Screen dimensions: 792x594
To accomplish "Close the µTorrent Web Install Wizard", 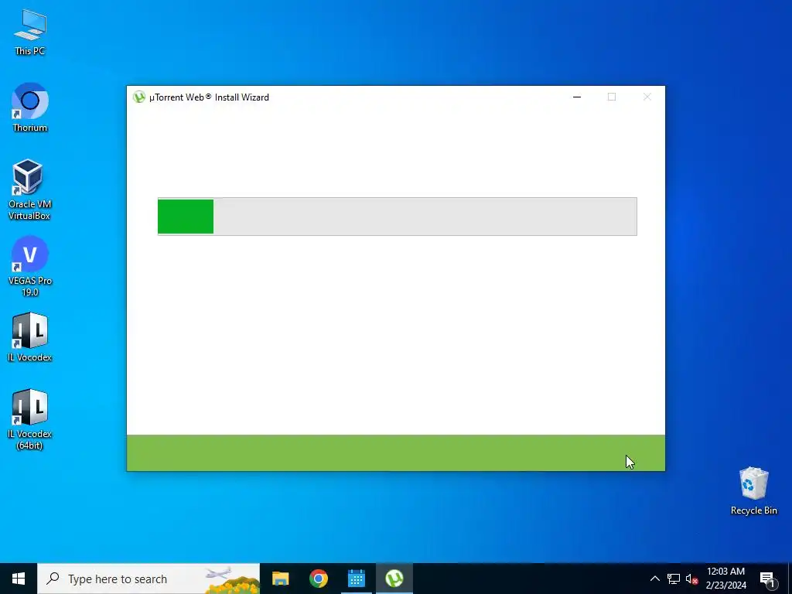I will pyautogui.click(x=647, y=97).
